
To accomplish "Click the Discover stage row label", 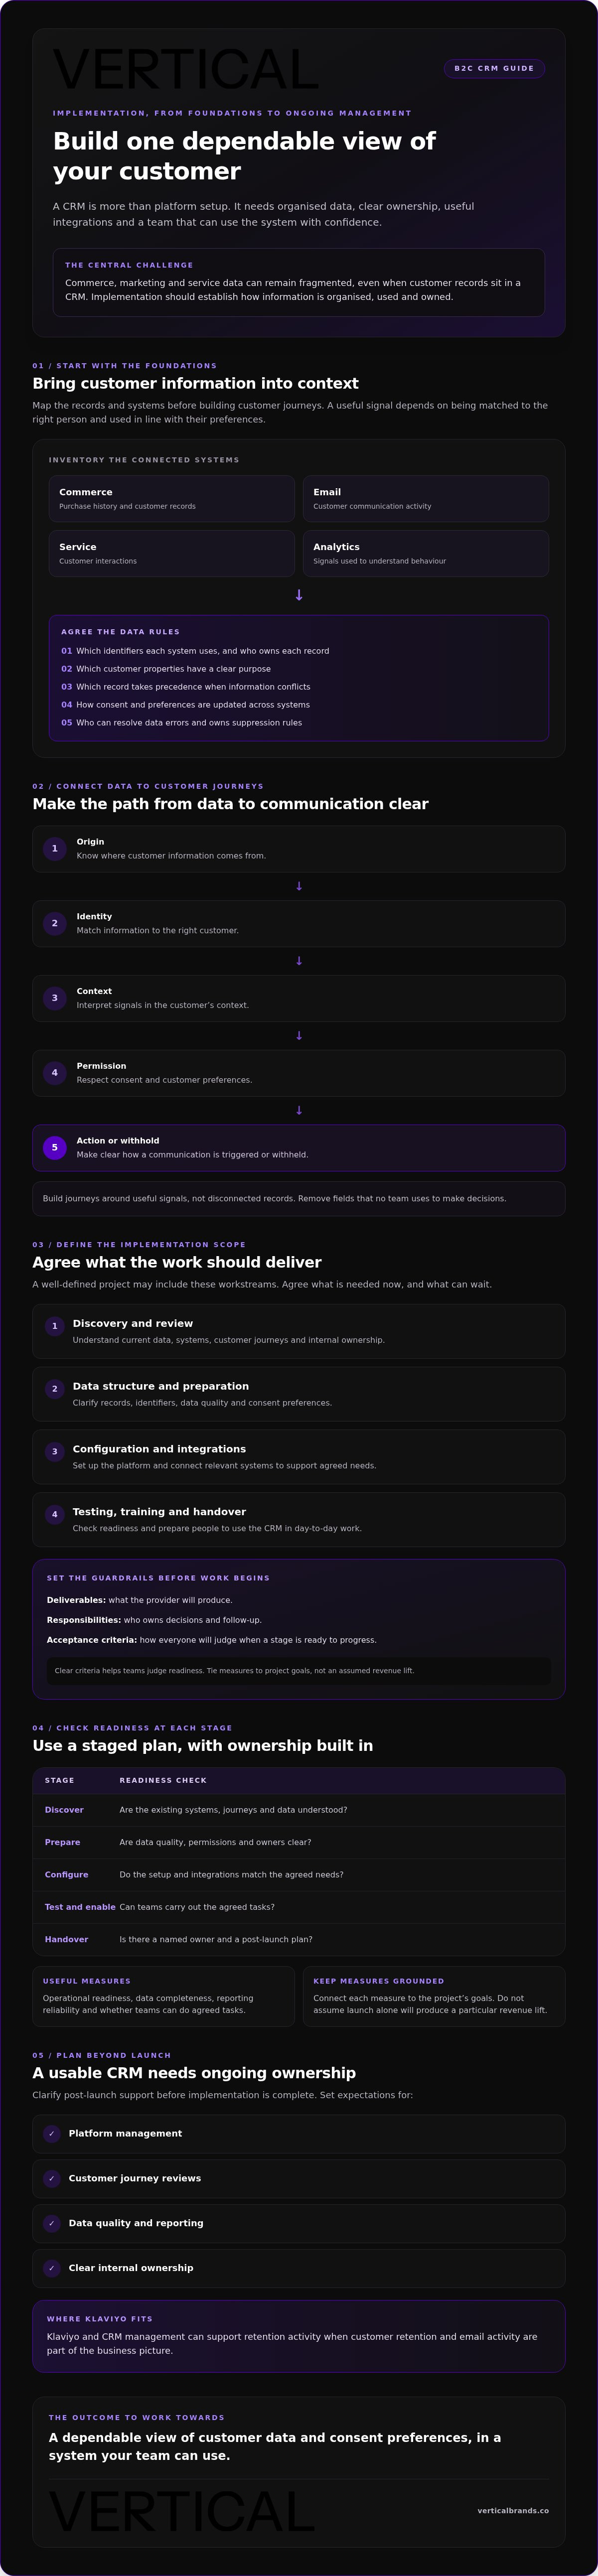I will pyautogui.click(x=64, y=1810).
